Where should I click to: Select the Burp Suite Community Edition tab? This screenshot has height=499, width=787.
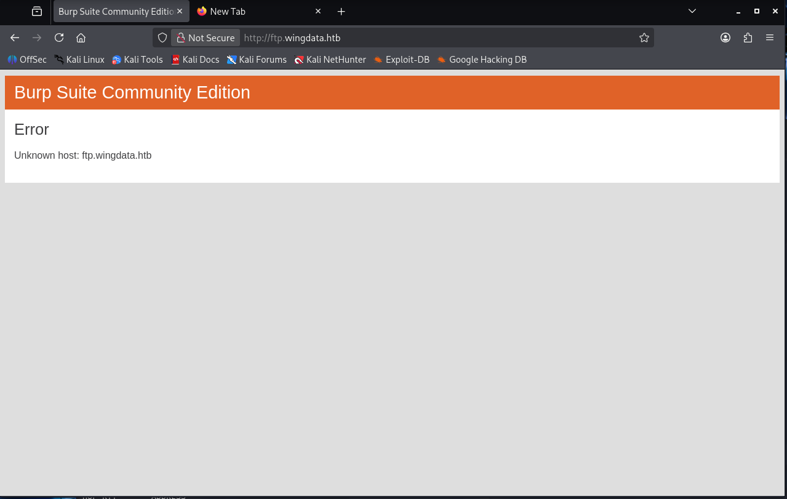(115, 11)
